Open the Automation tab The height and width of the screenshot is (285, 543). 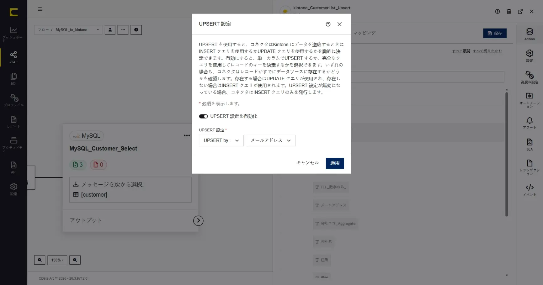coord(530,100)
